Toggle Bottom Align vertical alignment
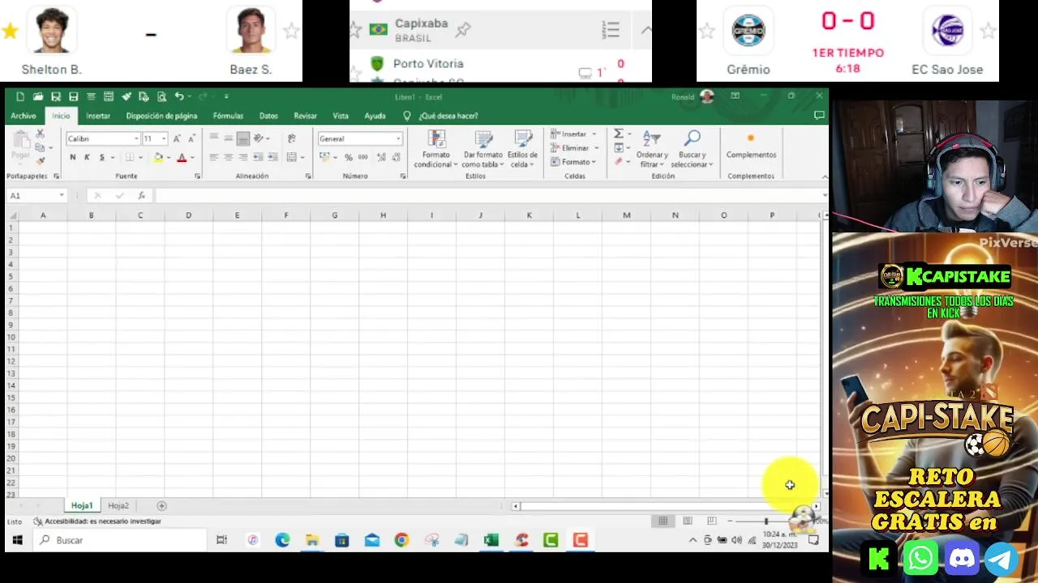 pos(242,138)
